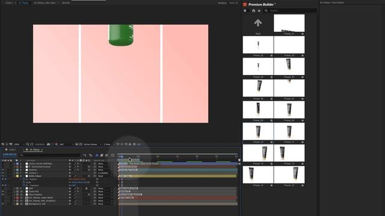Collapse the Bottle Helper layer properties
385x216 pixels.
tap(14, 176)
